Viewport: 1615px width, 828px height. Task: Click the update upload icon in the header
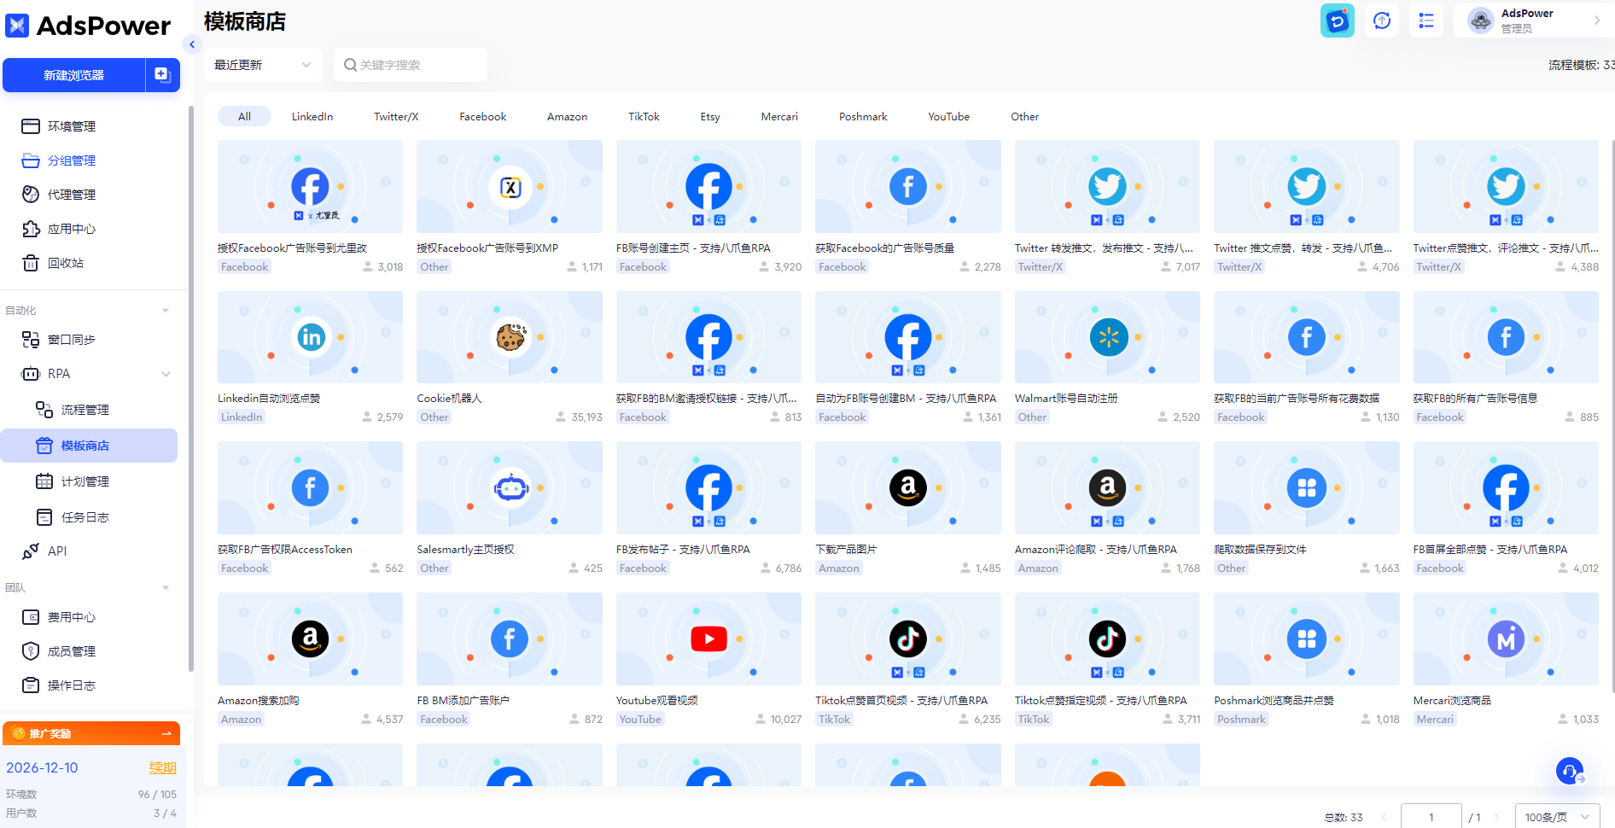click(x=1382, y=20)
